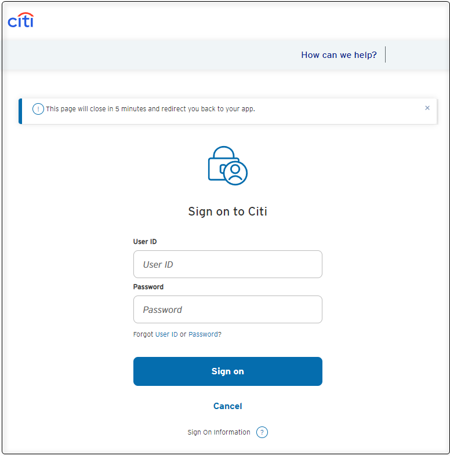
Task: Click the "Sign on to Citi" heading
Action: [x=227, y=211]
